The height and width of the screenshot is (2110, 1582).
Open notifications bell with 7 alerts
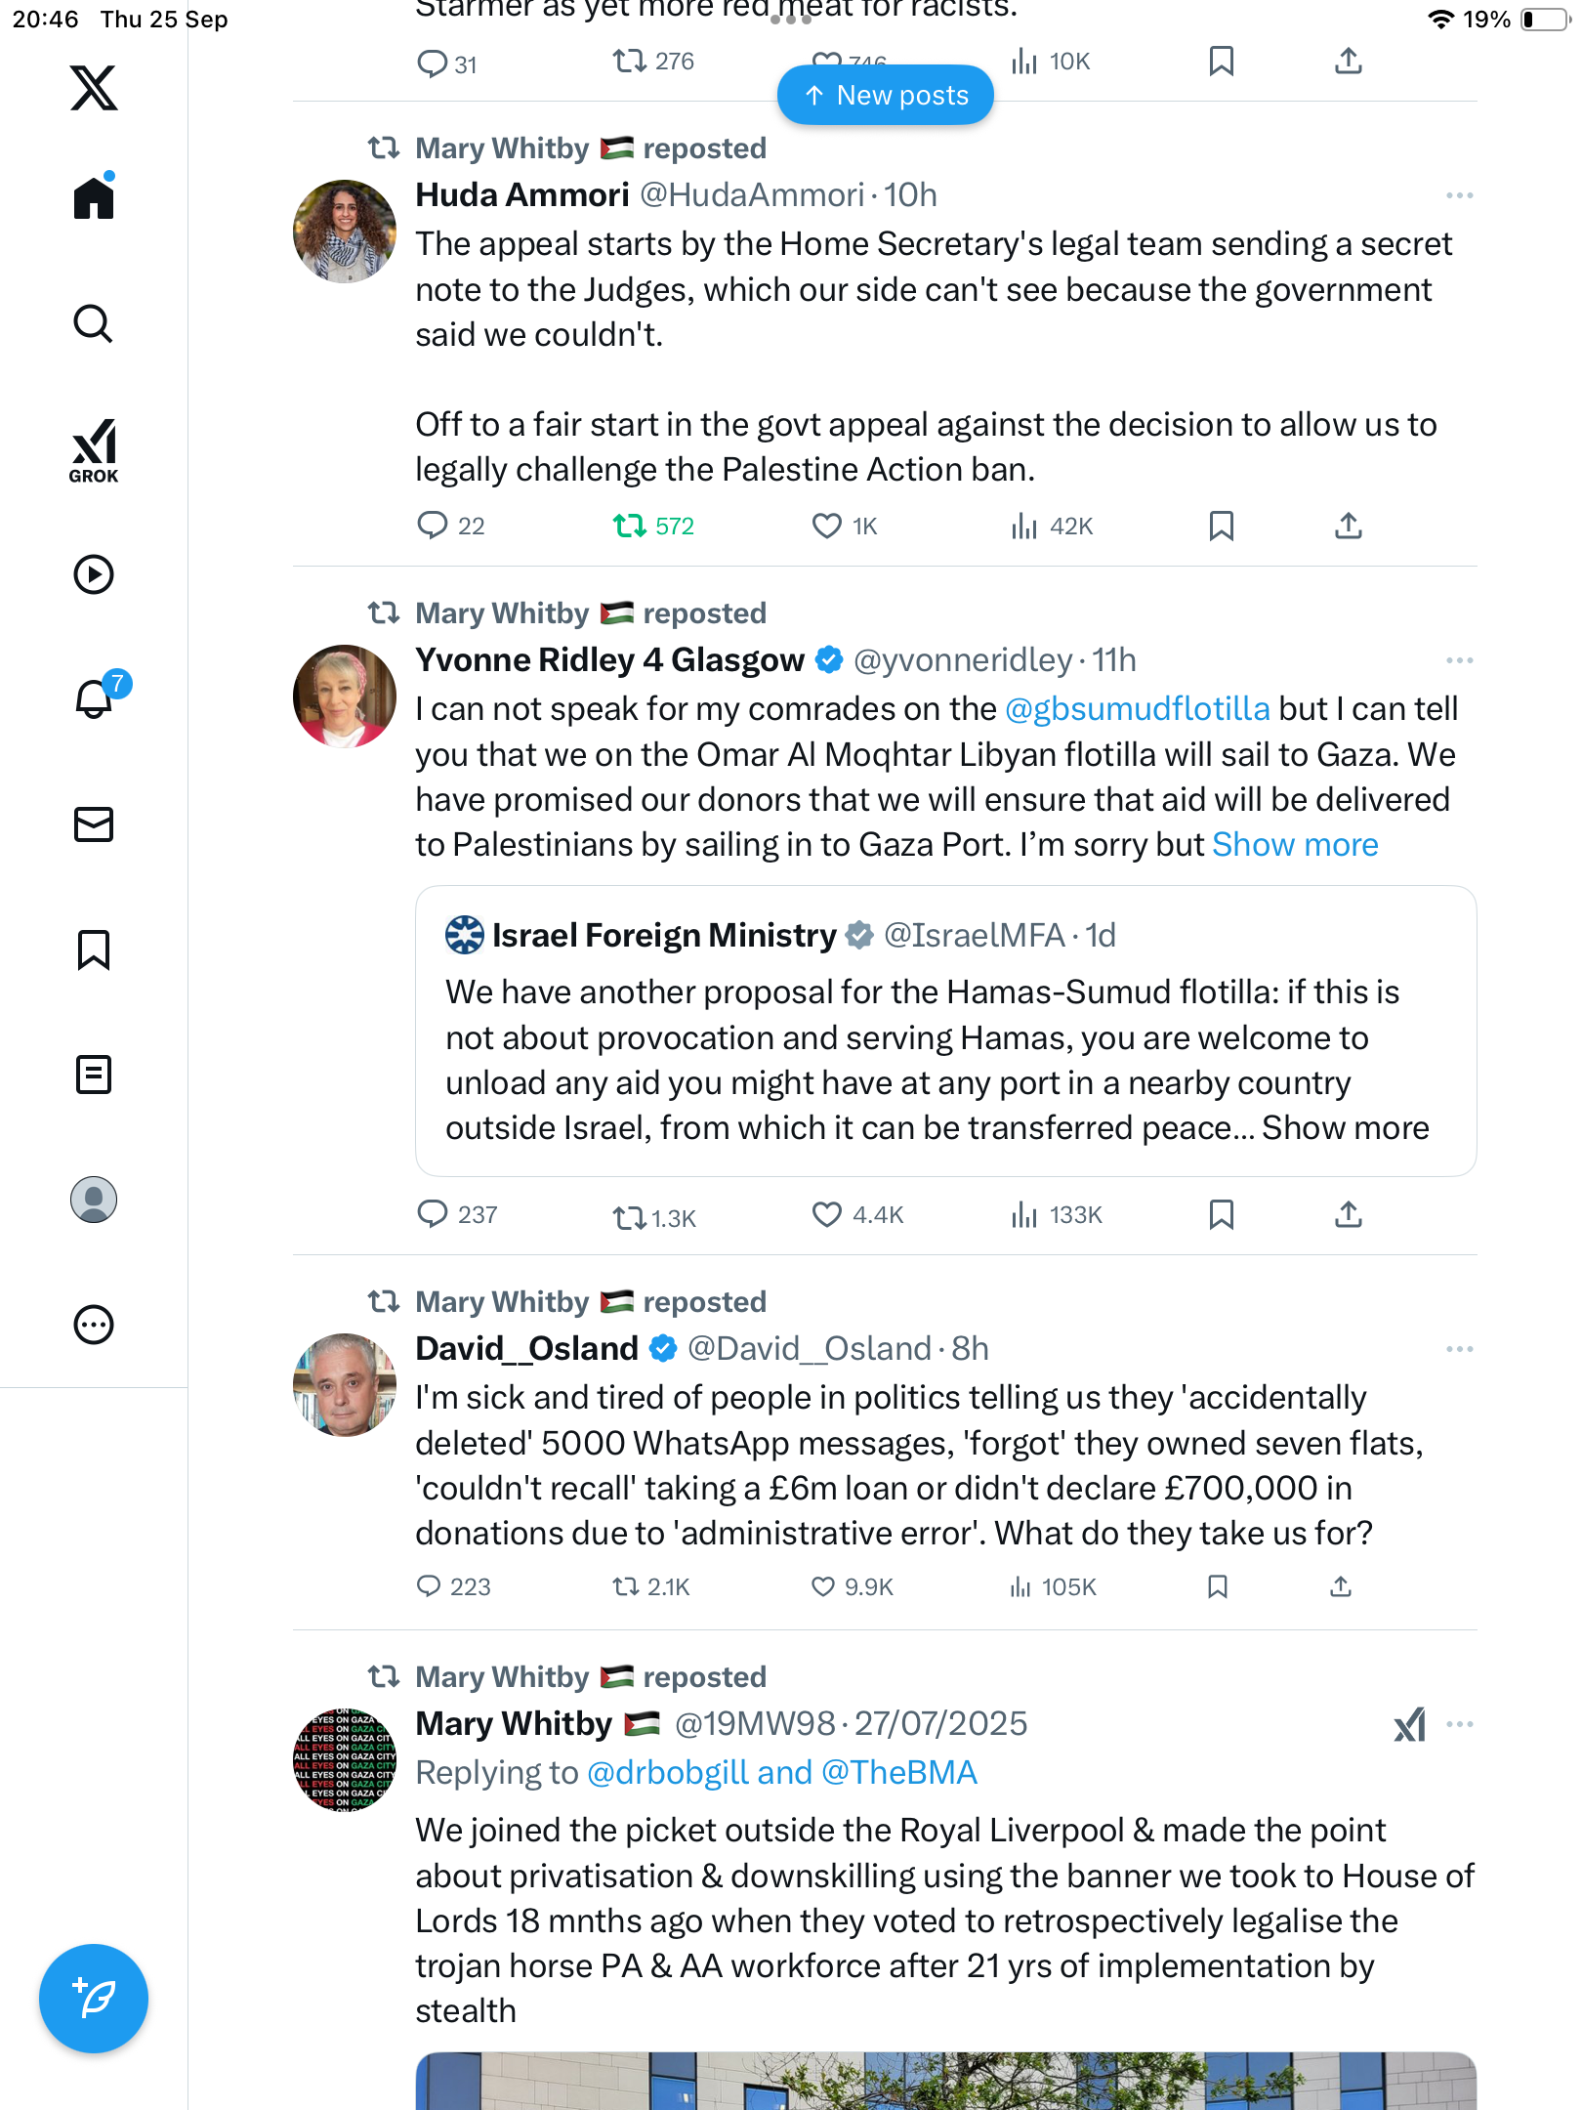point(96,698)
